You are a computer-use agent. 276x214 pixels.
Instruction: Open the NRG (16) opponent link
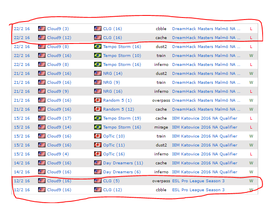(113, 92)
